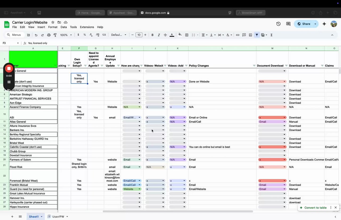Open the Google account avatar
The image size is (341, 220).
[334, 24]
